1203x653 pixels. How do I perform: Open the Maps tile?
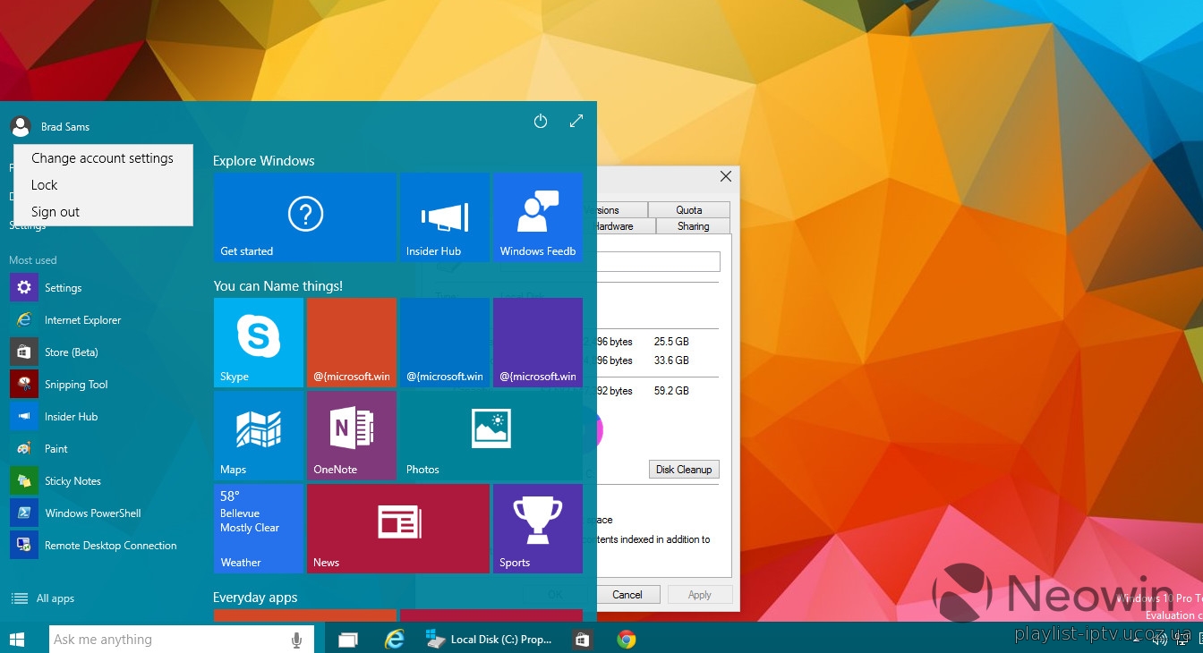(259, 436)
